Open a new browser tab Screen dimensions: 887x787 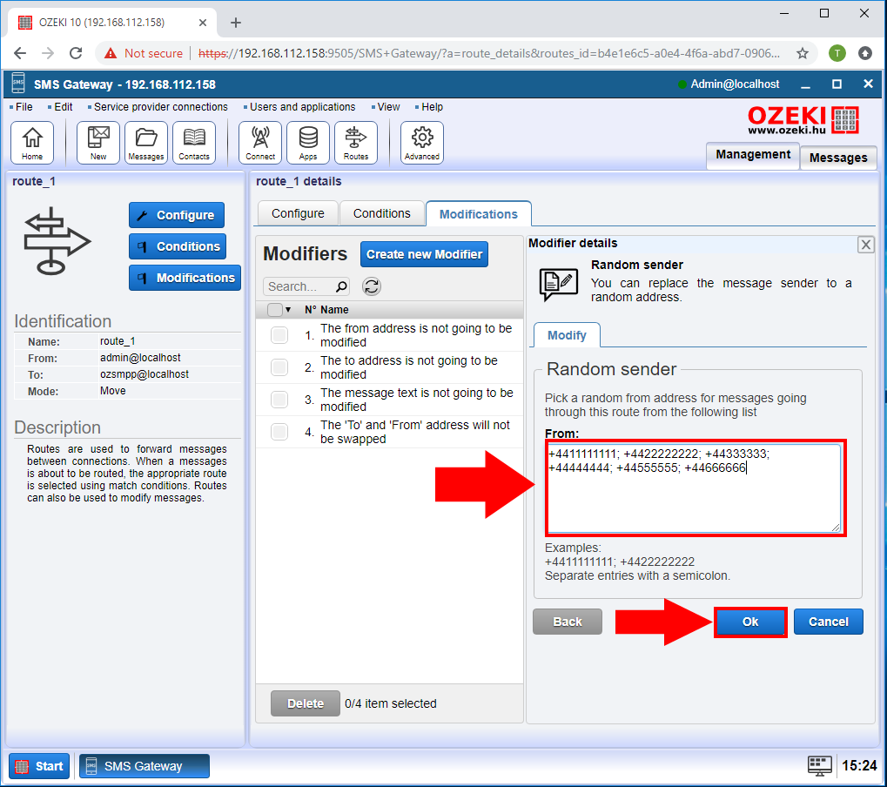click(x=236, y=23)
